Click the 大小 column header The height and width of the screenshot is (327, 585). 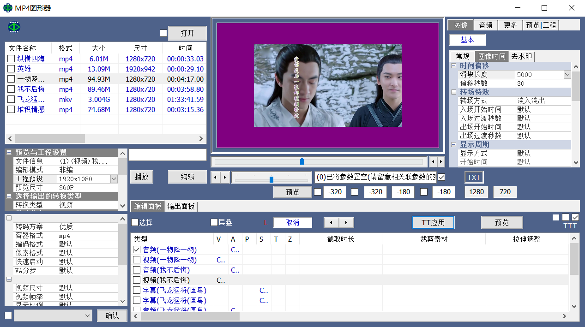[x=99, y=48]
